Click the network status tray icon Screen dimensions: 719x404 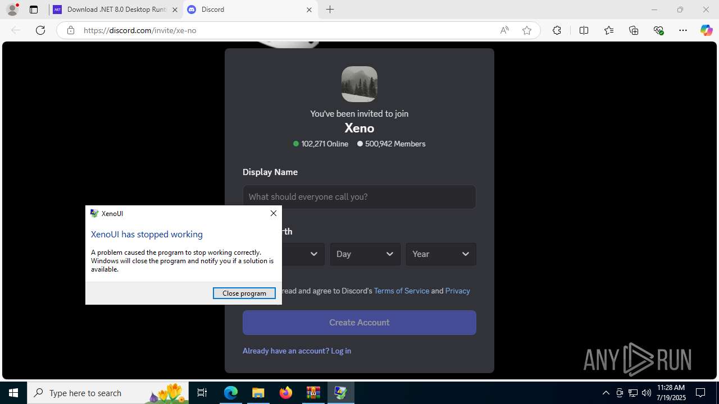(x=633, y=393)
